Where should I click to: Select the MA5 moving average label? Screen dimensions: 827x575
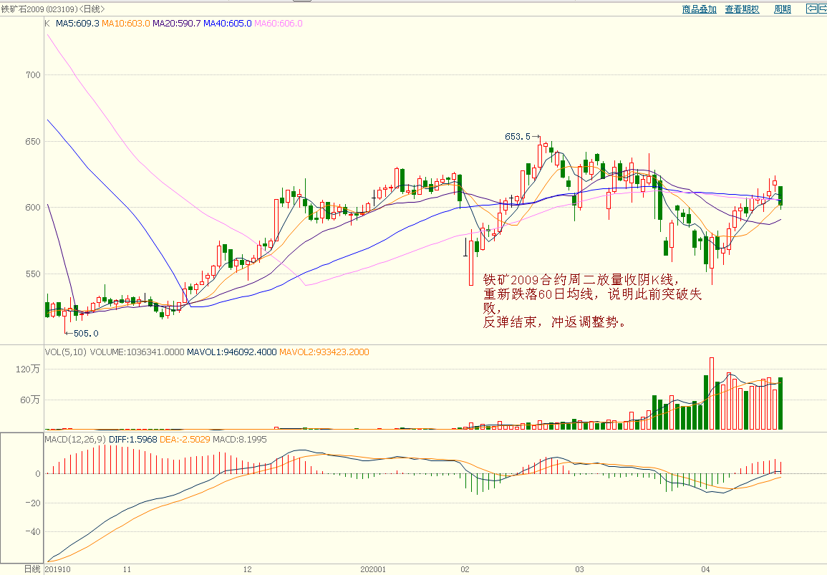tap(78, 24)
